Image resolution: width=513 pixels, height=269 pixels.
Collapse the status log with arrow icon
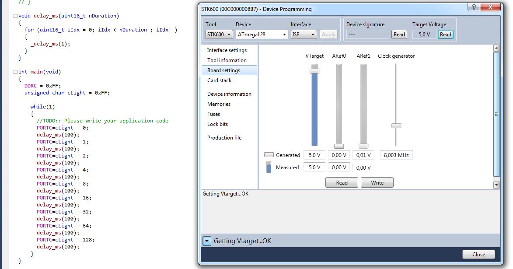pyautogui.click(x=207, y=241)
